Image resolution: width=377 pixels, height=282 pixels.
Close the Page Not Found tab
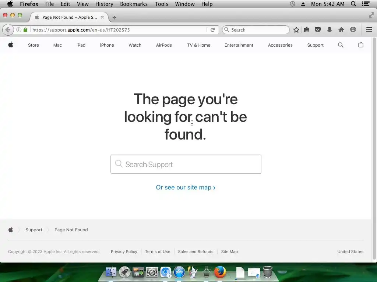102,17
